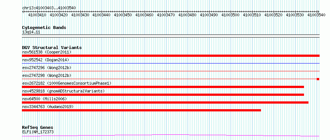Click the small red block of esv2747298
This screenshot has height=140, width=330.
click(318, 79)
